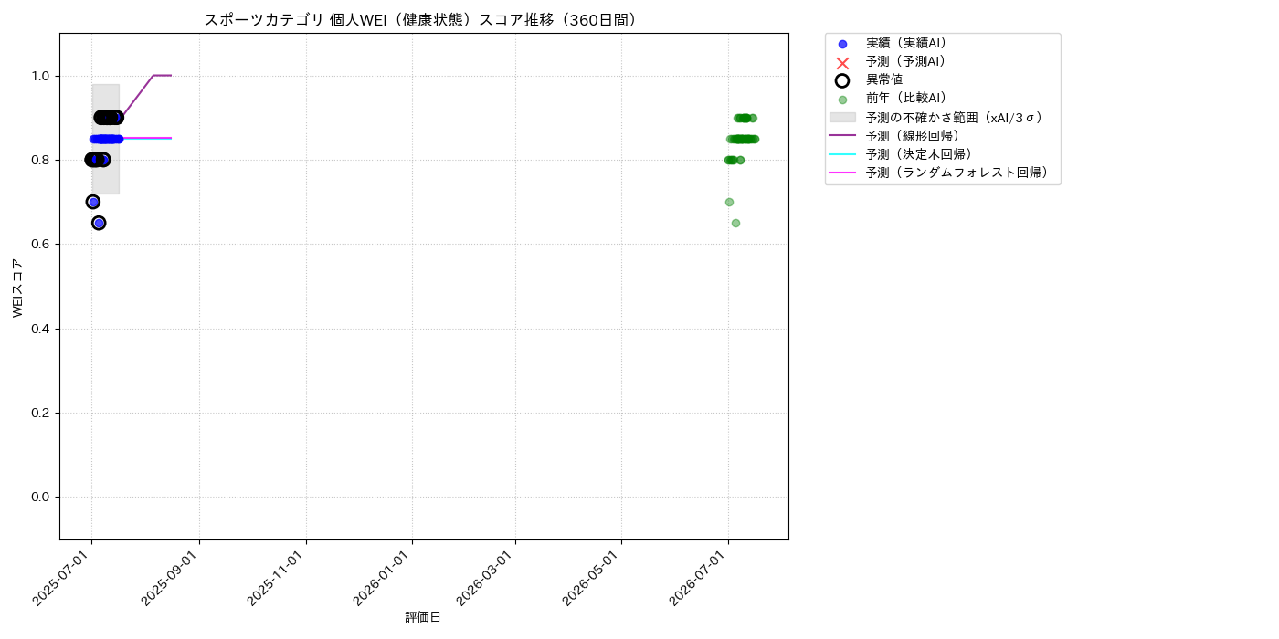Click the outlier point at 0.70 in 2025

coord(93,202)
